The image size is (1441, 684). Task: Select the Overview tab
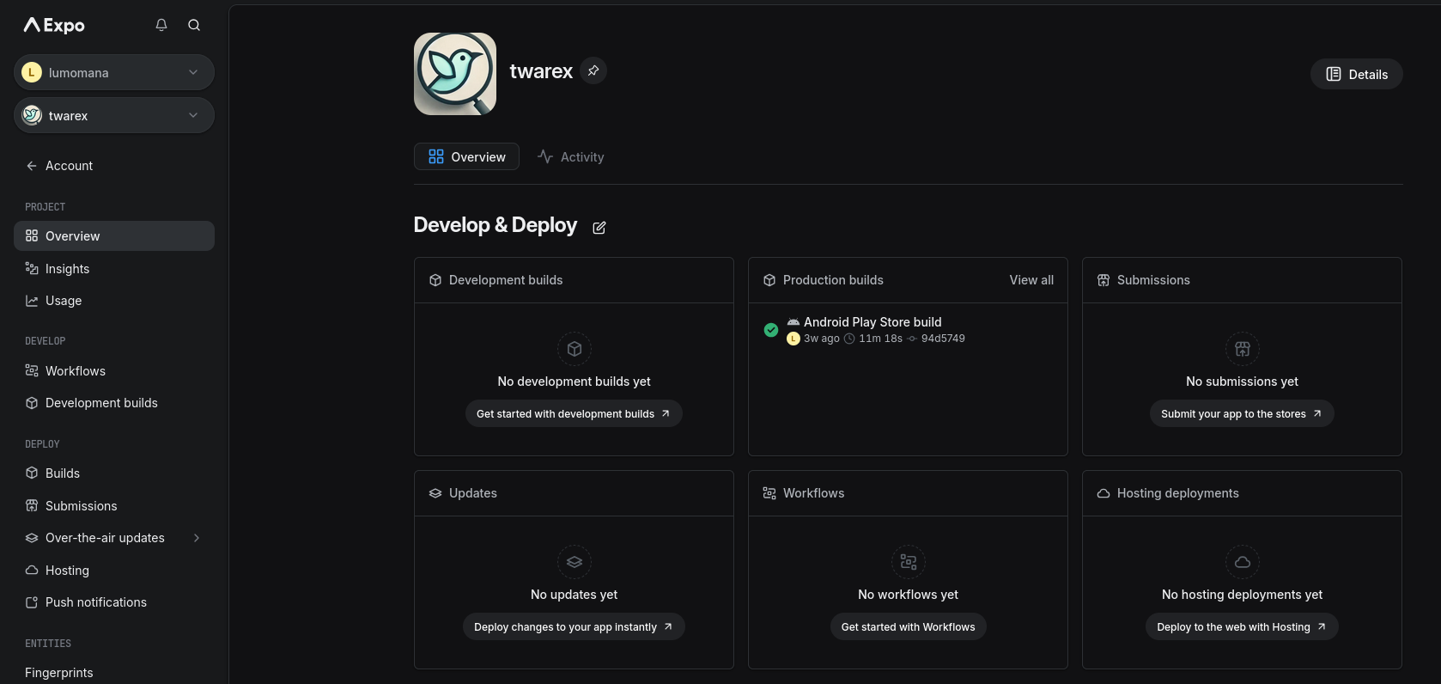click(x=466, y=156)
